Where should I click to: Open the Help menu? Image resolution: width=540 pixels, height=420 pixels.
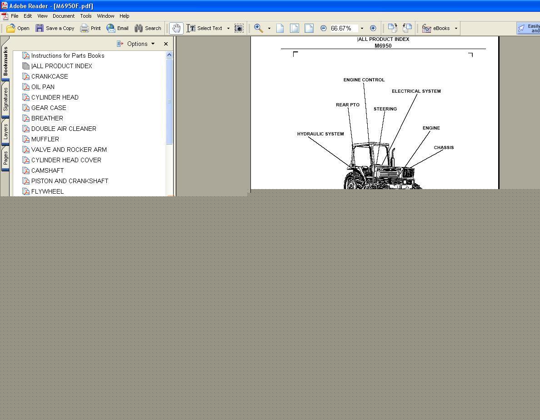(x=125, y=16)
